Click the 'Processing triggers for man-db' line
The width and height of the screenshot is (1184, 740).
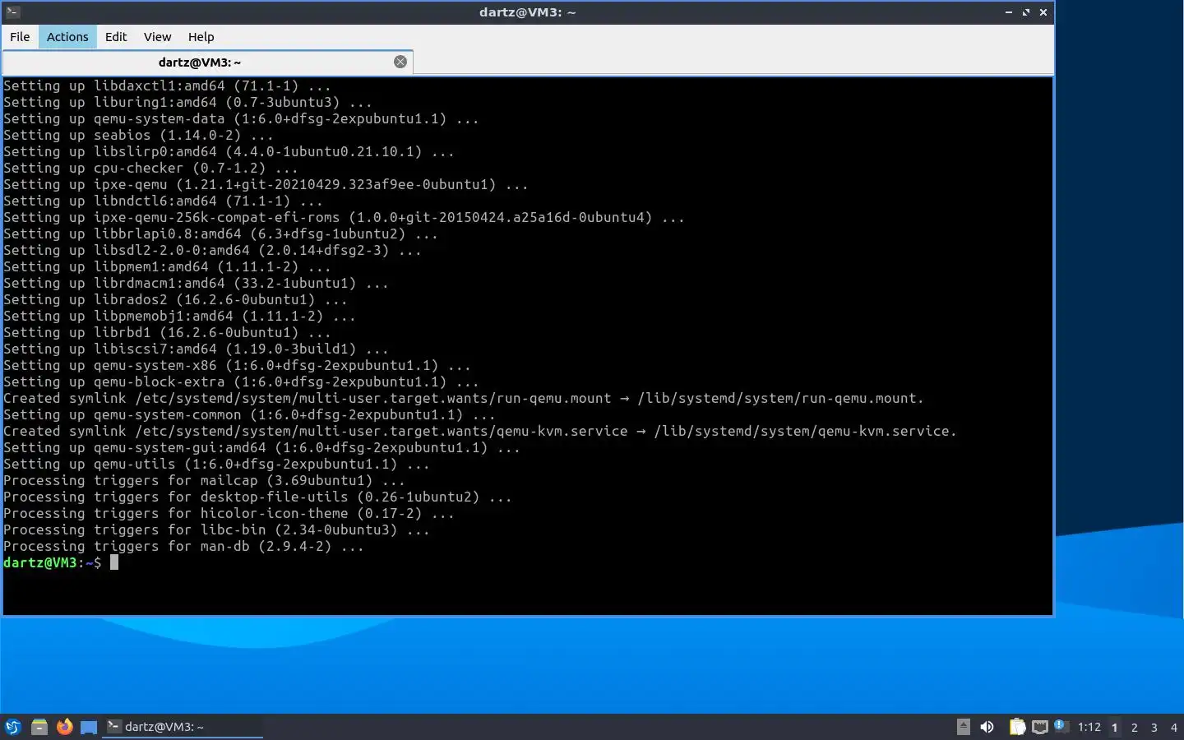184,546
